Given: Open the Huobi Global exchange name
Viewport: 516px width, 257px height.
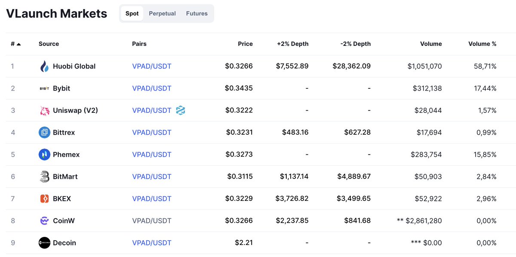Looking at the screenshot, I should coord(74,66).
